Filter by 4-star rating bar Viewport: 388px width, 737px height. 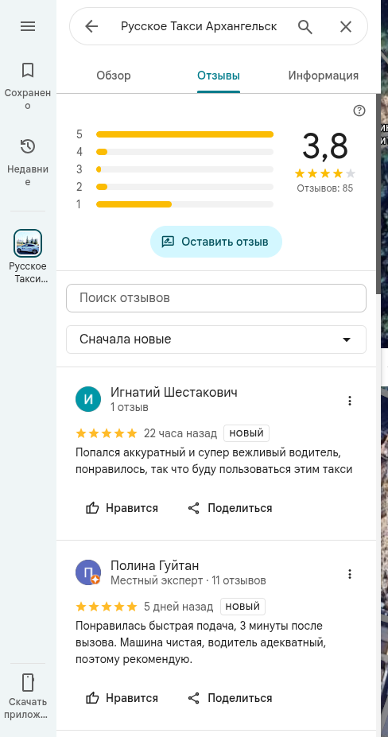(184, 152)
